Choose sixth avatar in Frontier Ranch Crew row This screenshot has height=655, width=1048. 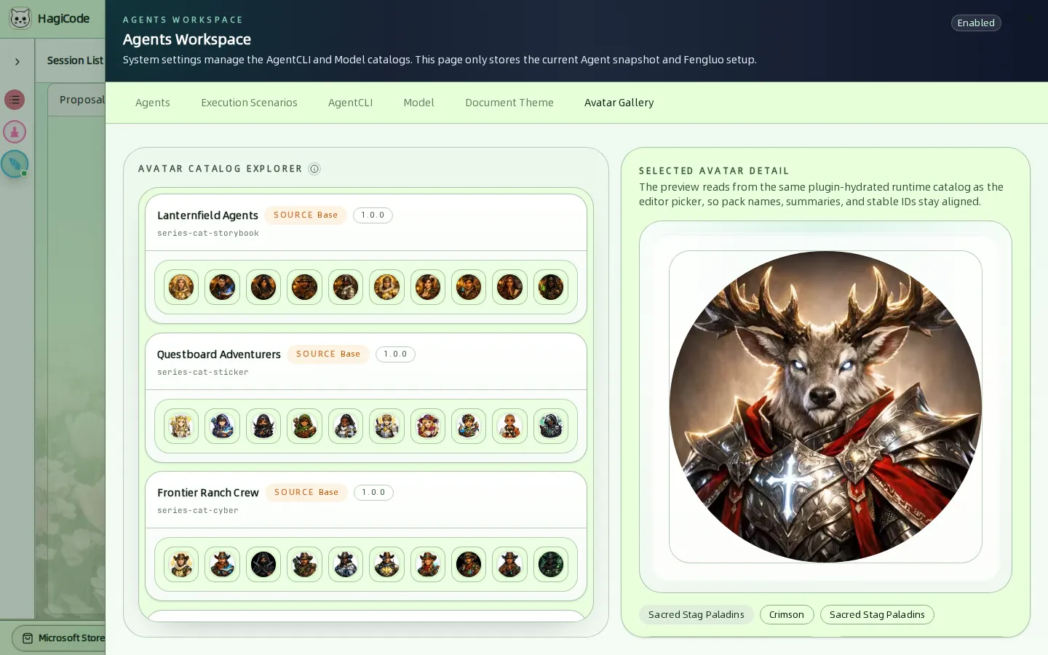coord(386,565)
